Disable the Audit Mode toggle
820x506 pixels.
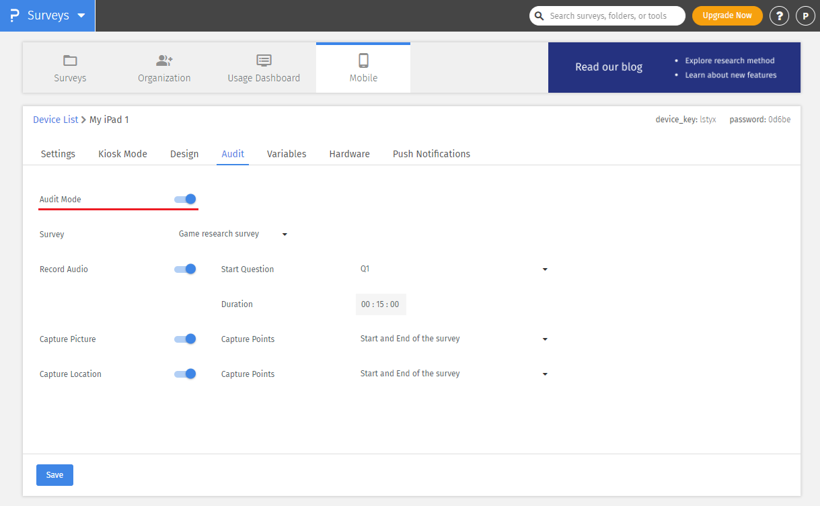pos(185,199)
